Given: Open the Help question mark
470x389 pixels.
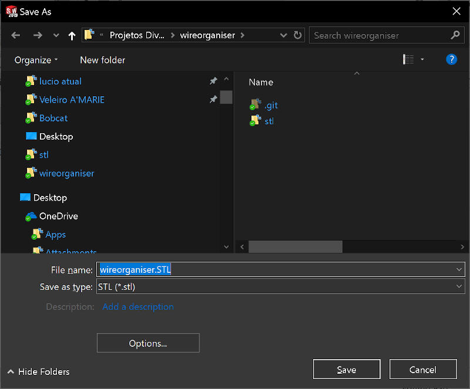Looking at the screenshot, I should click(451, 59).
